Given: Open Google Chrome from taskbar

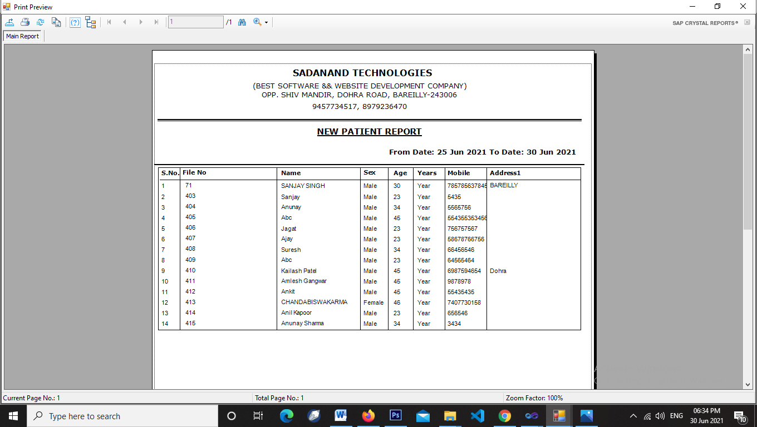Looking at the screenshot, I should 504,416.
